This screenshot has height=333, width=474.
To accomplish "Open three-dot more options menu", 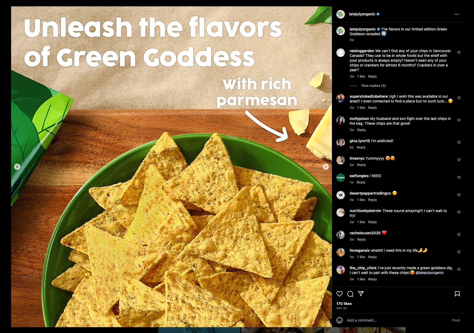I will tap(457, 14).
